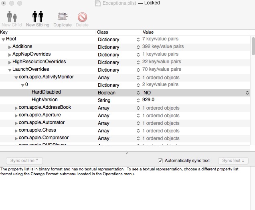The image size is (255, 210).
Task: Click the 22 key/value pairs value
Action: [x=162, y=62]
